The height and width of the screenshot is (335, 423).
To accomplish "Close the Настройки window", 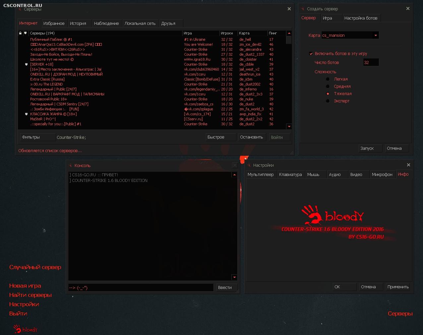I will click(408, 165).
